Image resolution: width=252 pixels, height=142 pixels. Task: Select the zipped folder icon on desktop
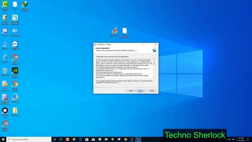pos(15,112)
